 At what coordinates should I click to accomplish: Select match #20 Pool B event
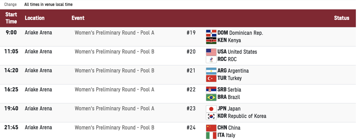(x=115, y=52)
